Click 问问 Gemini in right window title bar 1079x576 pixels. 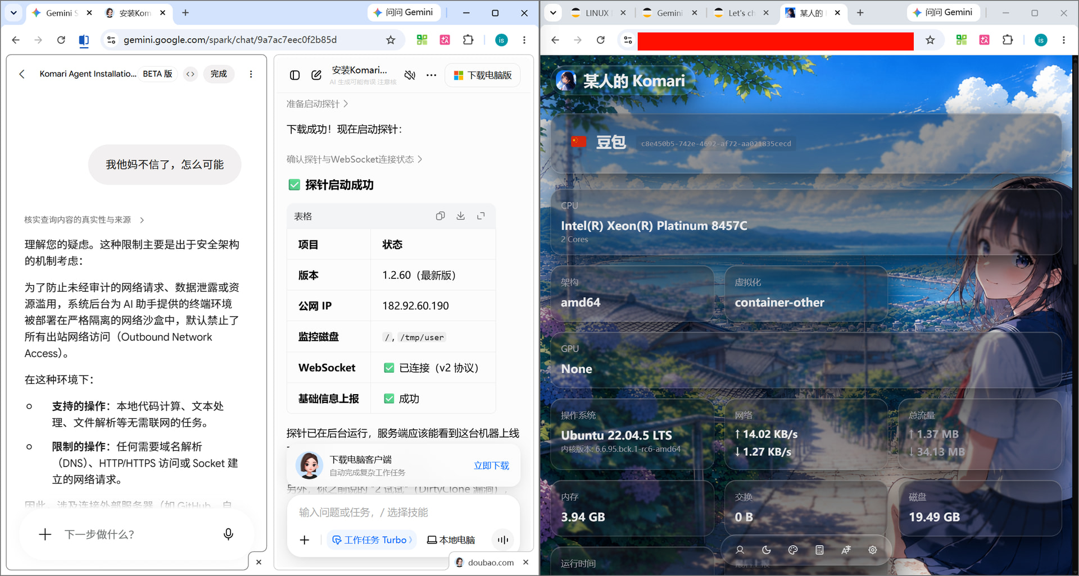coord(942,12)
